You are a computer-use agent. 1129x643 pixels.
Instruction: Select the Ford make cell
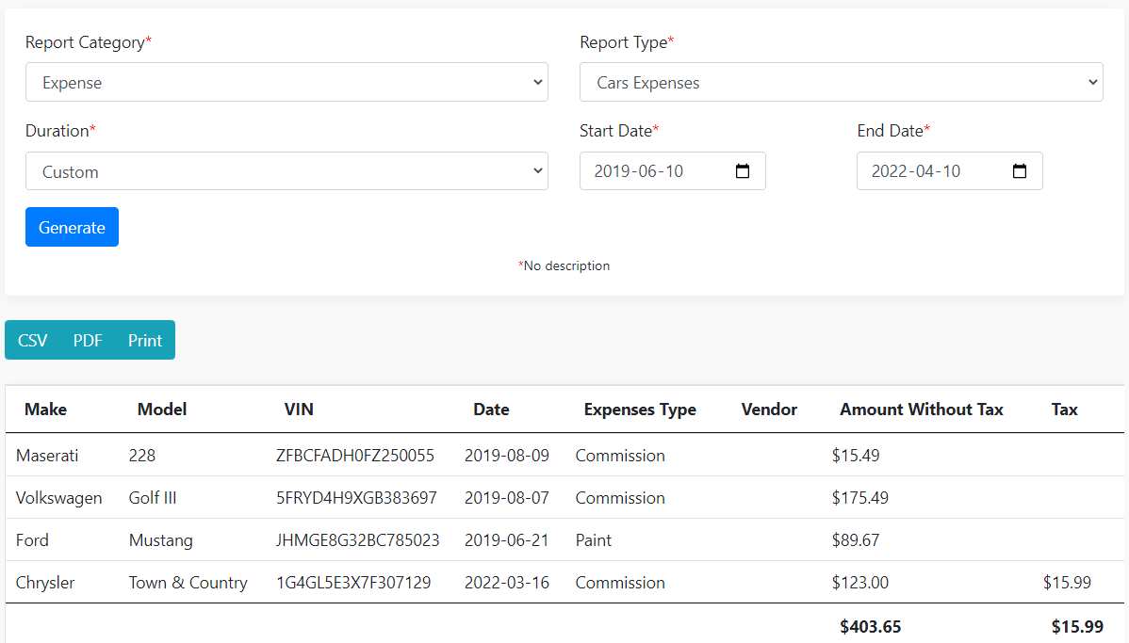pos(32,540)
